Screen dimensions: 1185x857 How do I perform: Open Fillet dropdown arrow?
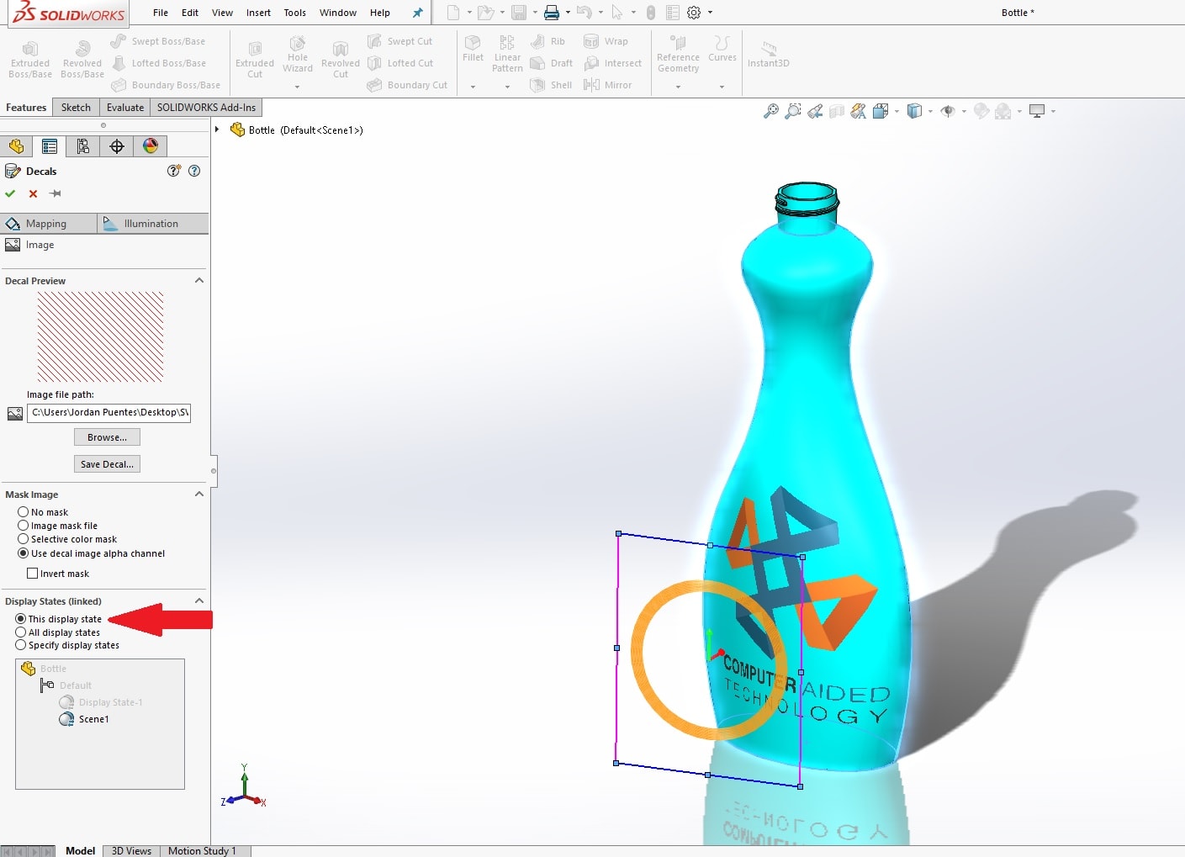click(473, 87)
